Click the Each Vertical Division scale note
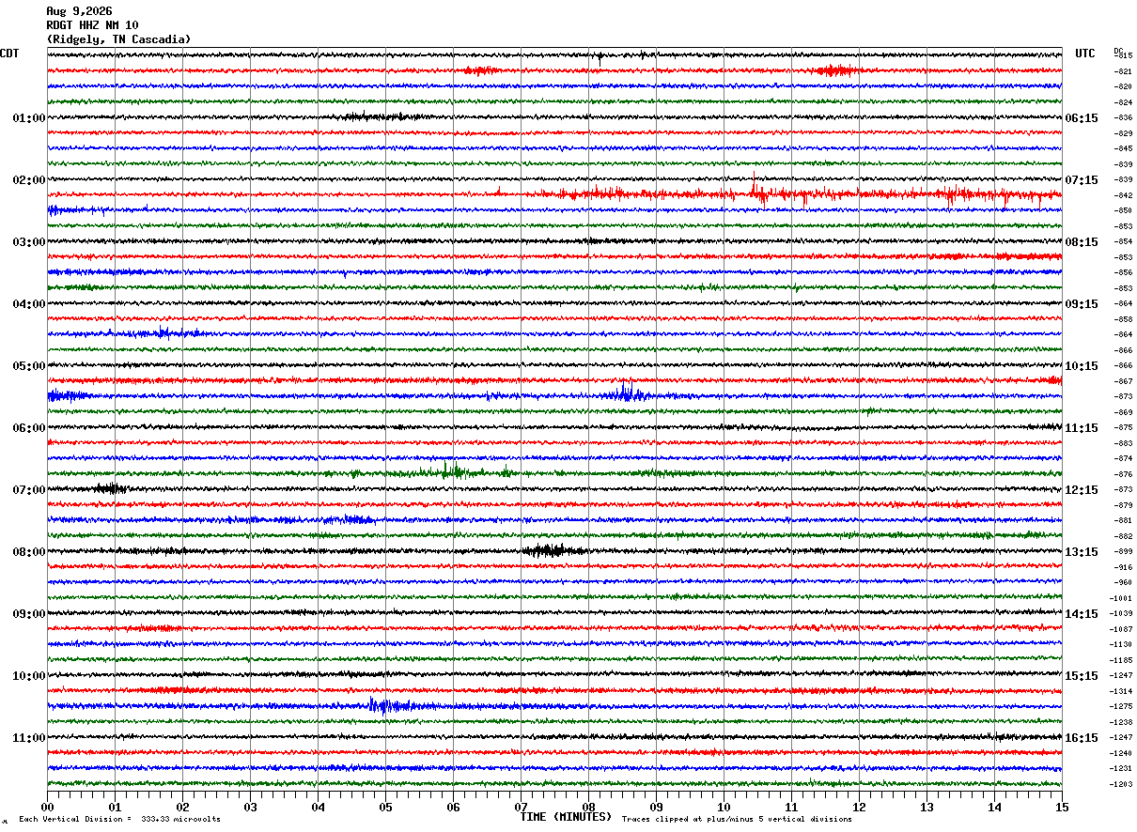The width and height of the screenshot is (1137, 832). click(x=119, y=819)
